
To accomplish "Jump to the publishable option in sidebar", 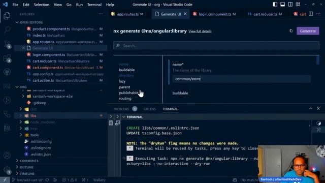I will click(128, 93).
